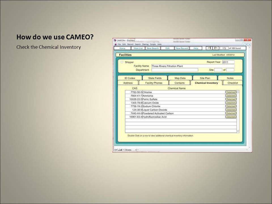The width and height of the screenshot is (272, 204).
Task: Go to previous record arrow
Action: tap(209, 48)
